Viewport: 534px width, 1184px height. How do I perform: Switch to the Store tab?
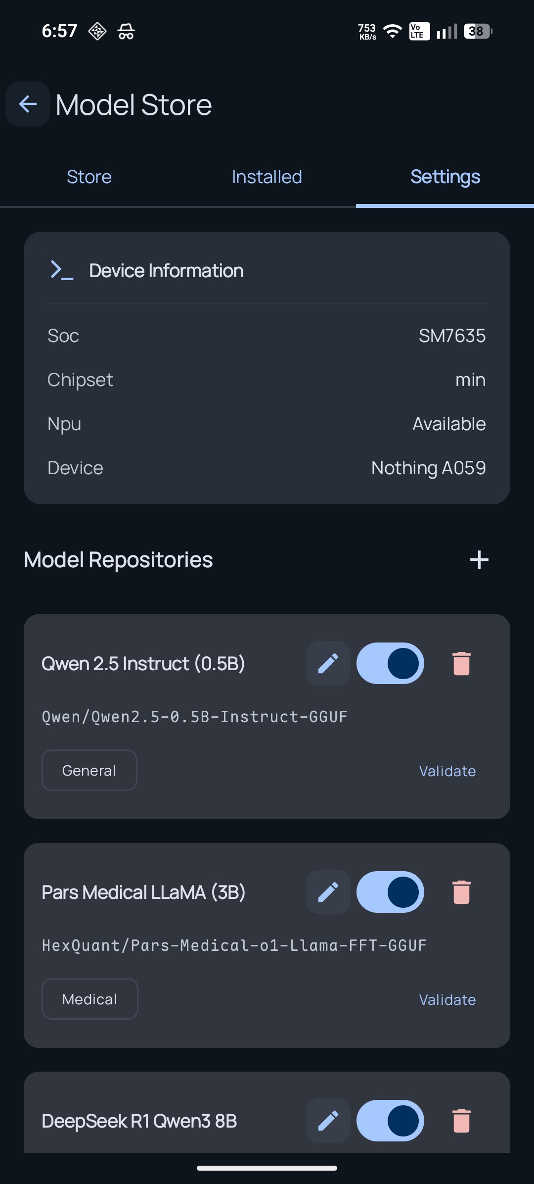89,177
